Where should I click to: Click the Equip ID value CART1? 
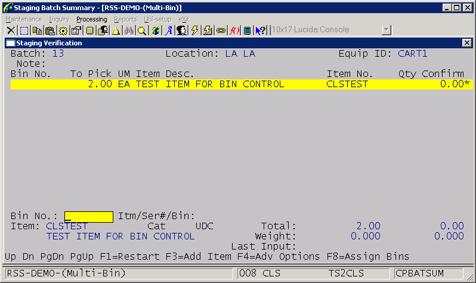point(413,54)
